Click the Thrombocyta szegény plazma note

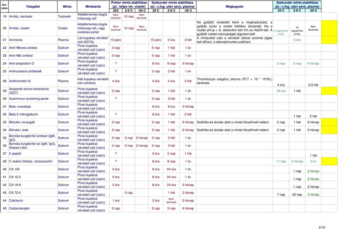[x=234, y=81]
